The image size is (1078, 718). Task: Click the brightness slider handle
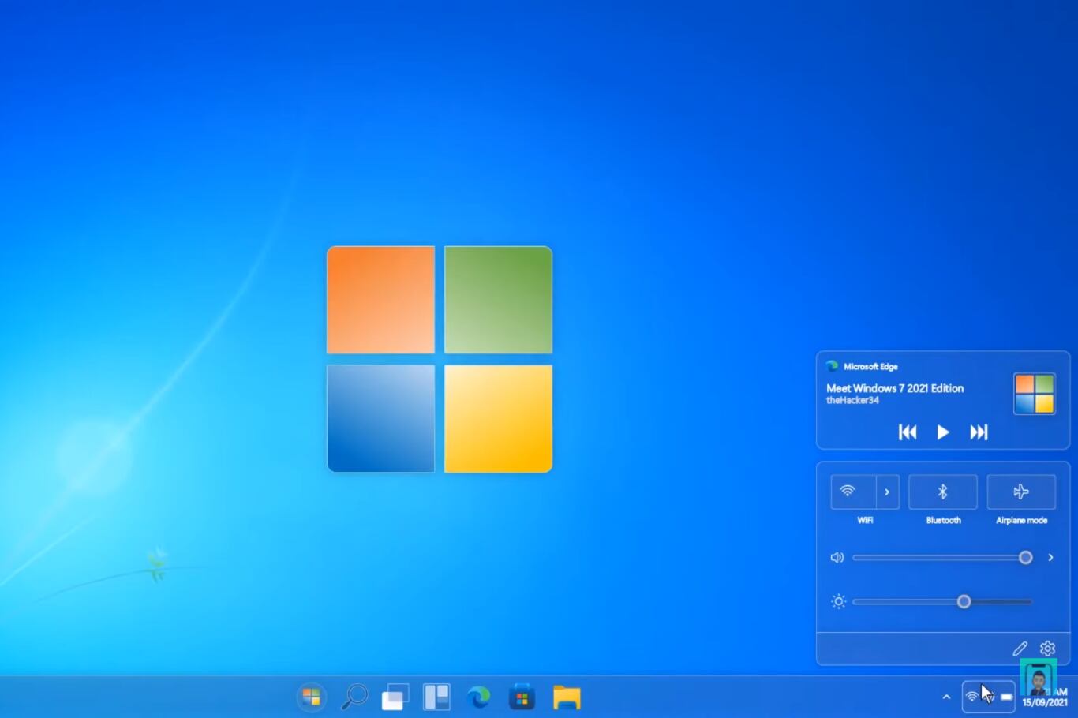[x=964, y=602]
